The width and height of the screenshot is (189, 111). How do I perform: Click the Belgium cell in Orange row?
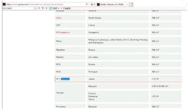118,86
